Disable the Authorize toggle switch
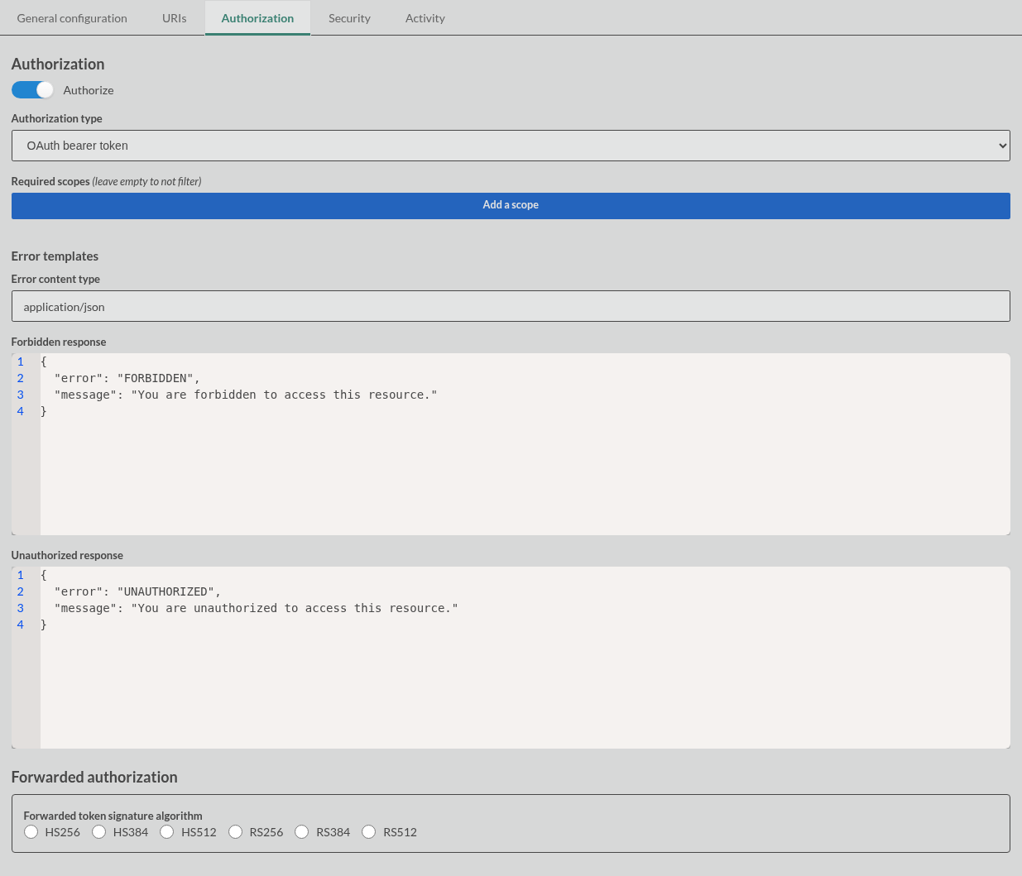 [x=32, y=90]
